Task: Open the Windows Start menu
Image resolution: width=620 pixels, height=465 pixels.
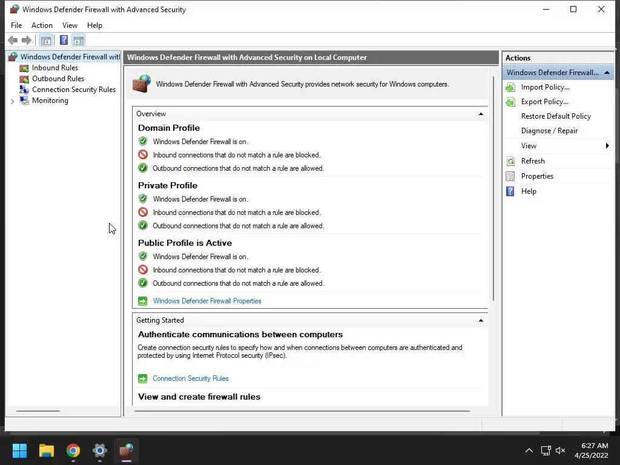Action: [19, 450]
